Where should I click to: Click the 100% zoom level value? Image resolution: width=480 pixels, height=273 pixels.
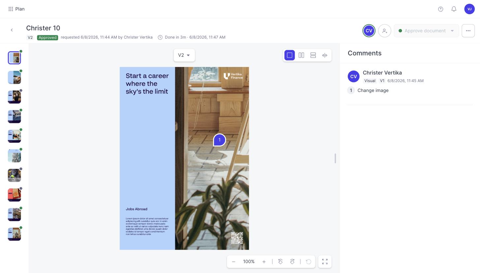click(x=249, y=261)
